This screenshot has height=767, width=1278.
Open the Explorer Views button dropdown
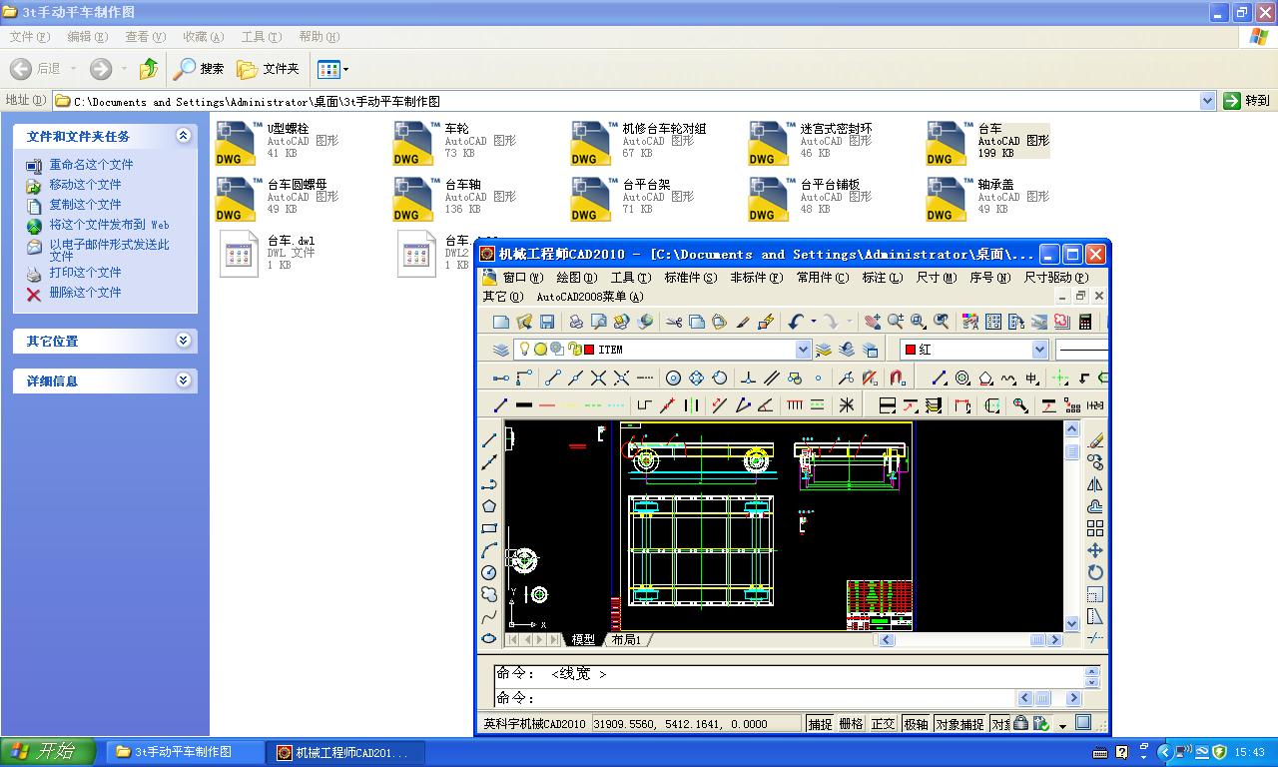tap(345, 69)
